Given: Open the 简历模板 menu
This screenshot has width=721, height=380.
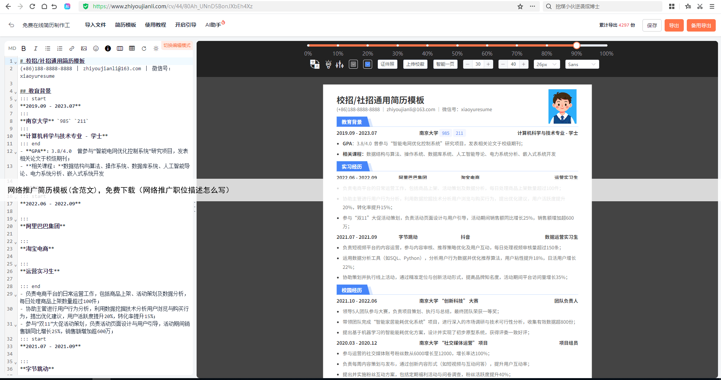Looking at the screenshot, I should click(x=125, y=25).
